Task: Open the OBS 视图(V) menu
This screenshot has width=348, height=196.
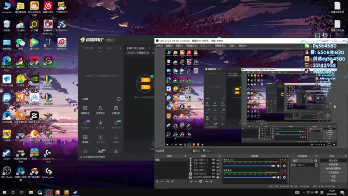Action: (179, 46)
